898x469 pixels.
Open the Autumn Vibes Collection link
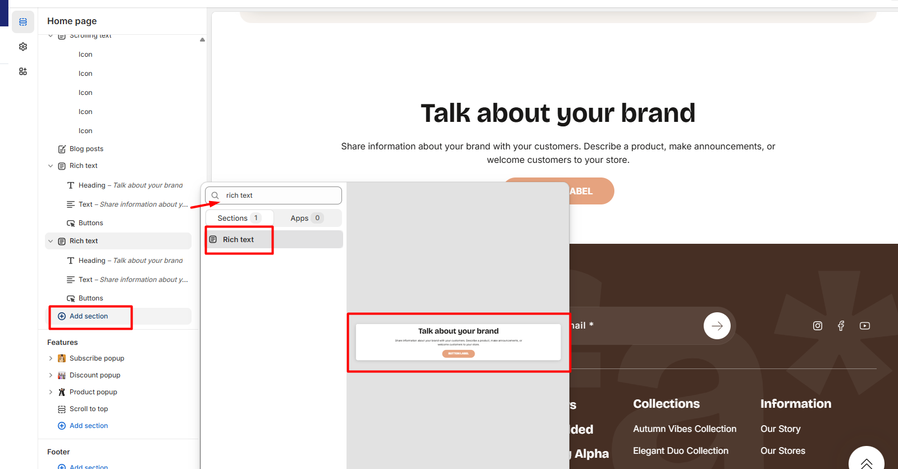pyautogui.click(x=685, y=429)
